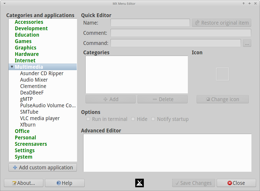260x191 pixels.
Task: Add a category with the Add button
Action: point(111,99)
